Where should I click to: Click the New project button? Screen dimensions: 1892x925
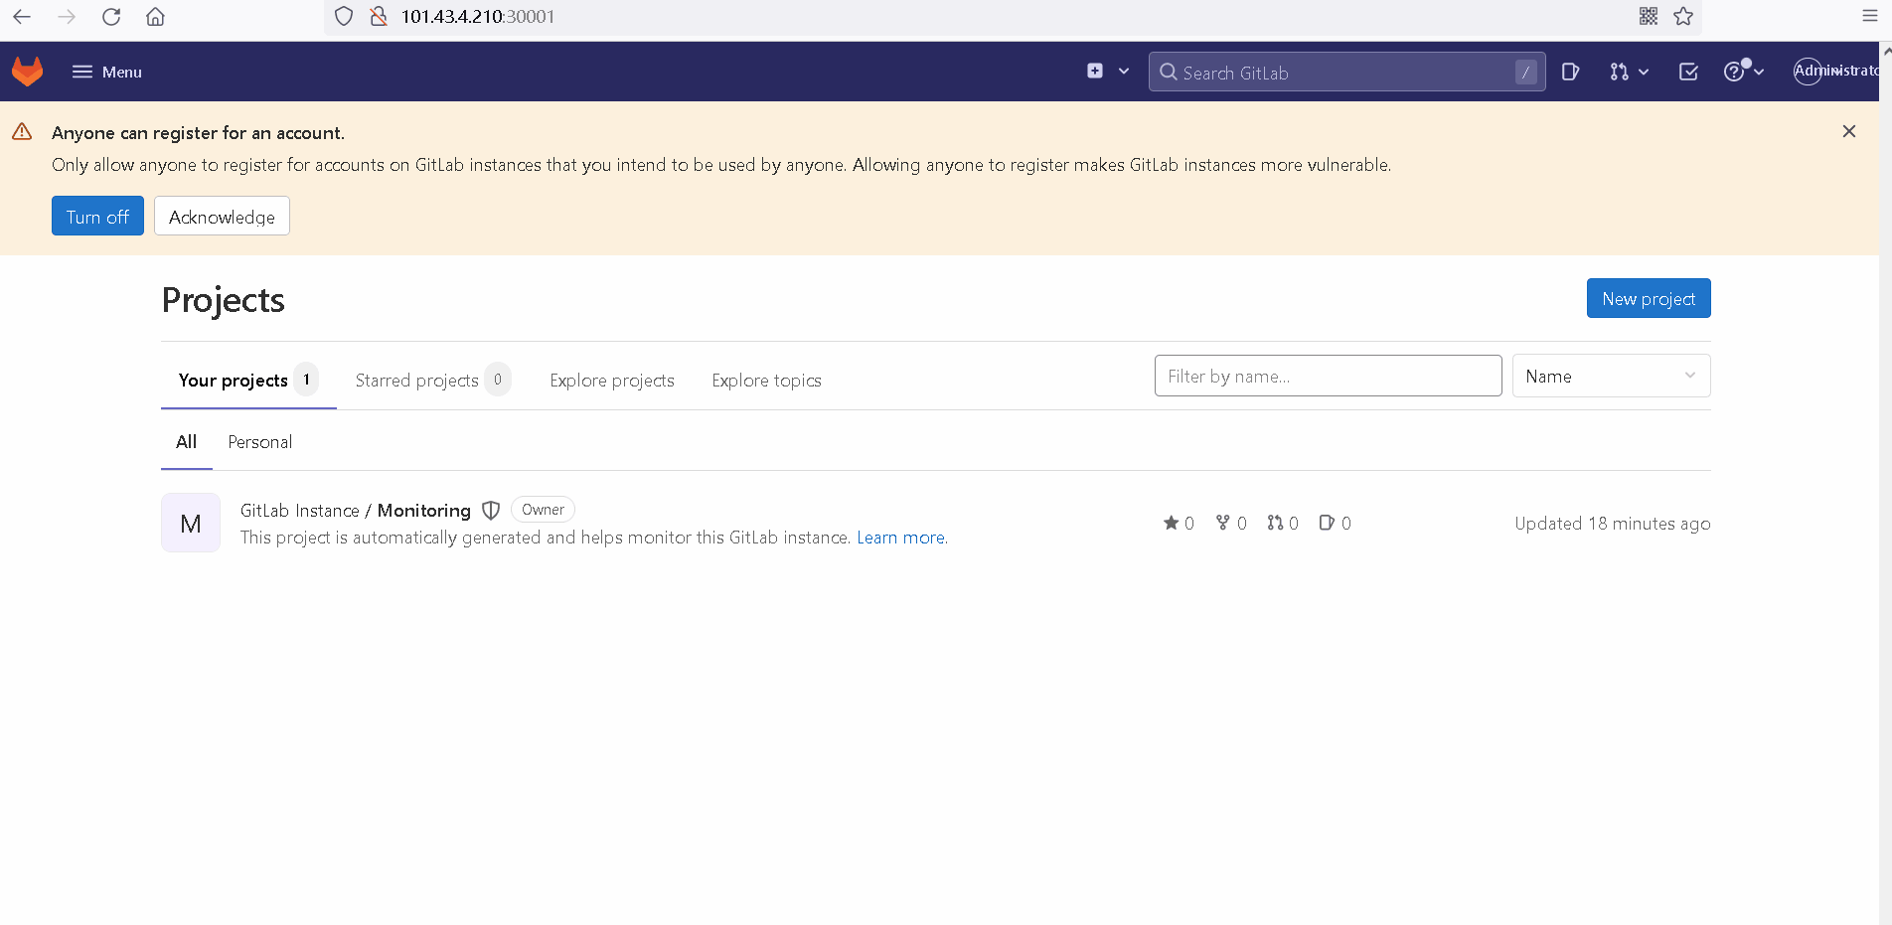(x=1649, y=298)
